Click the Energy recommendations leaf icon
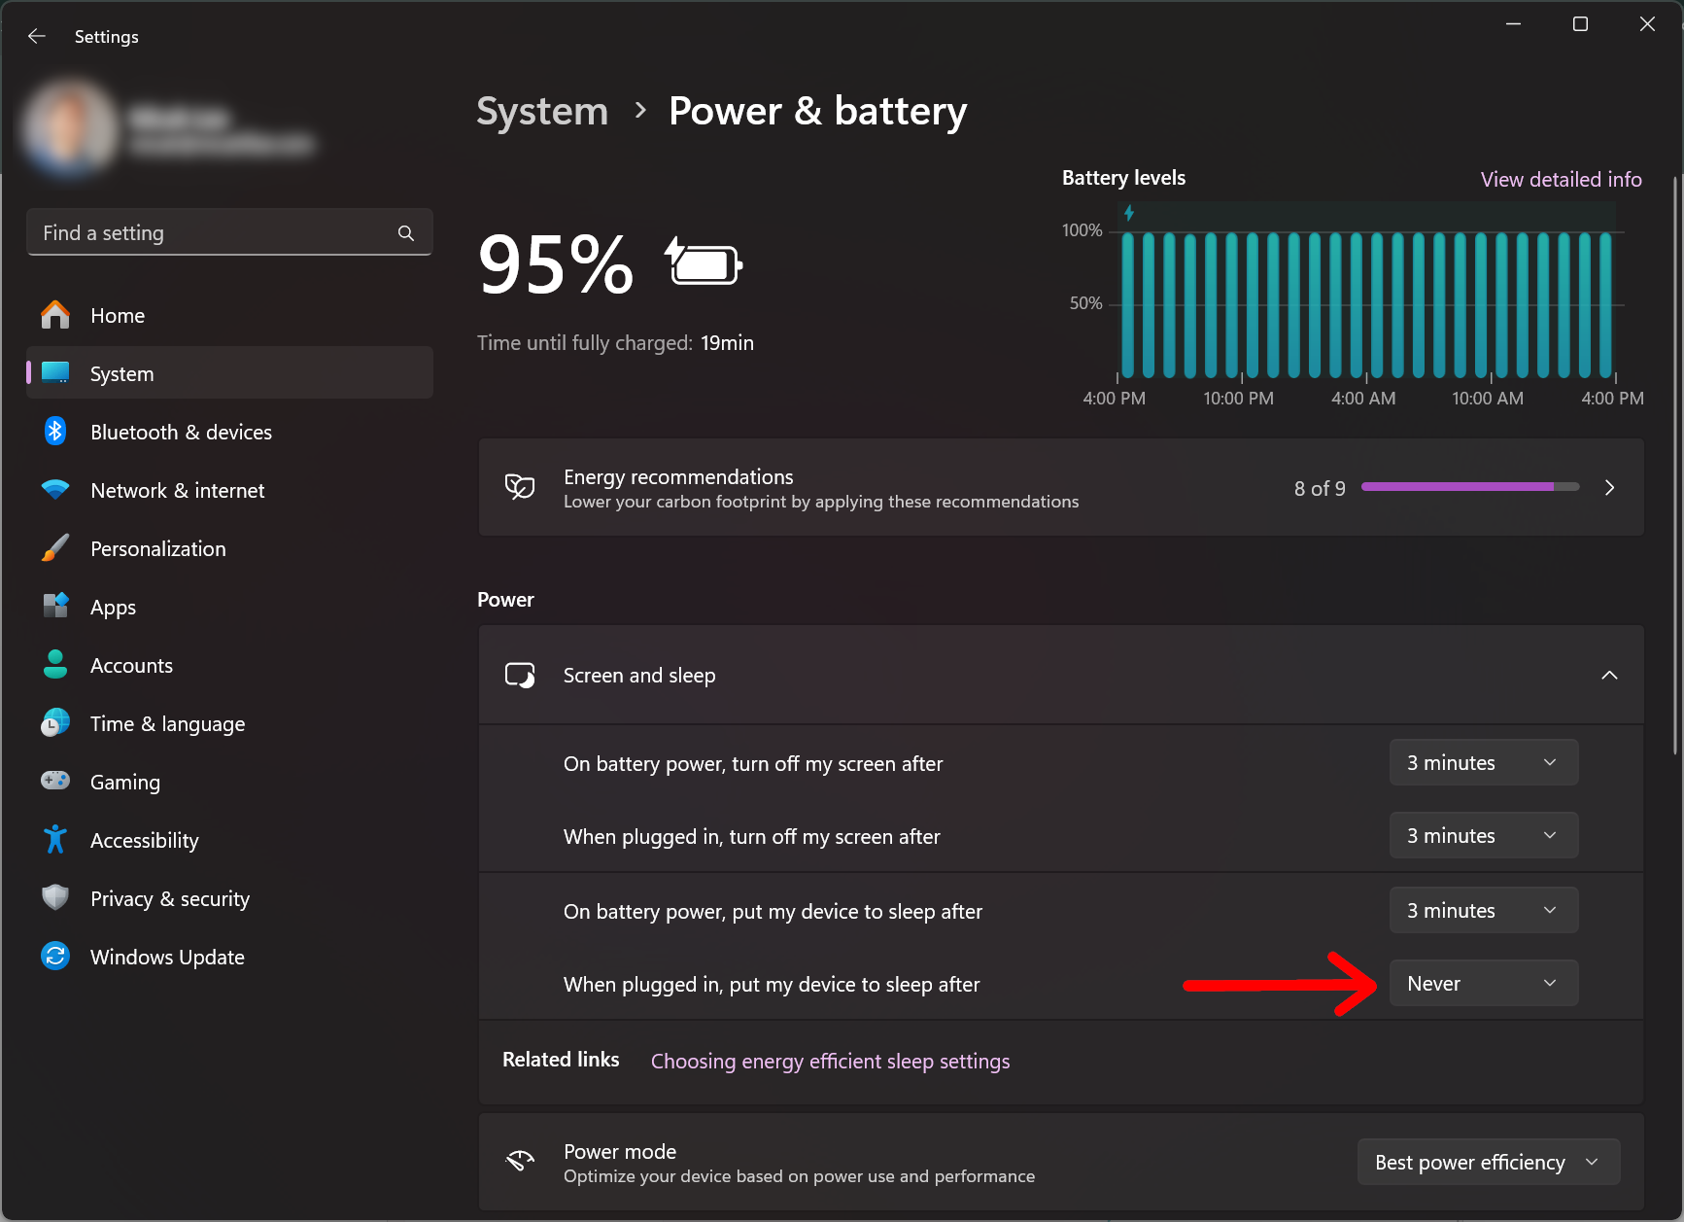 (x=520, y=487)
